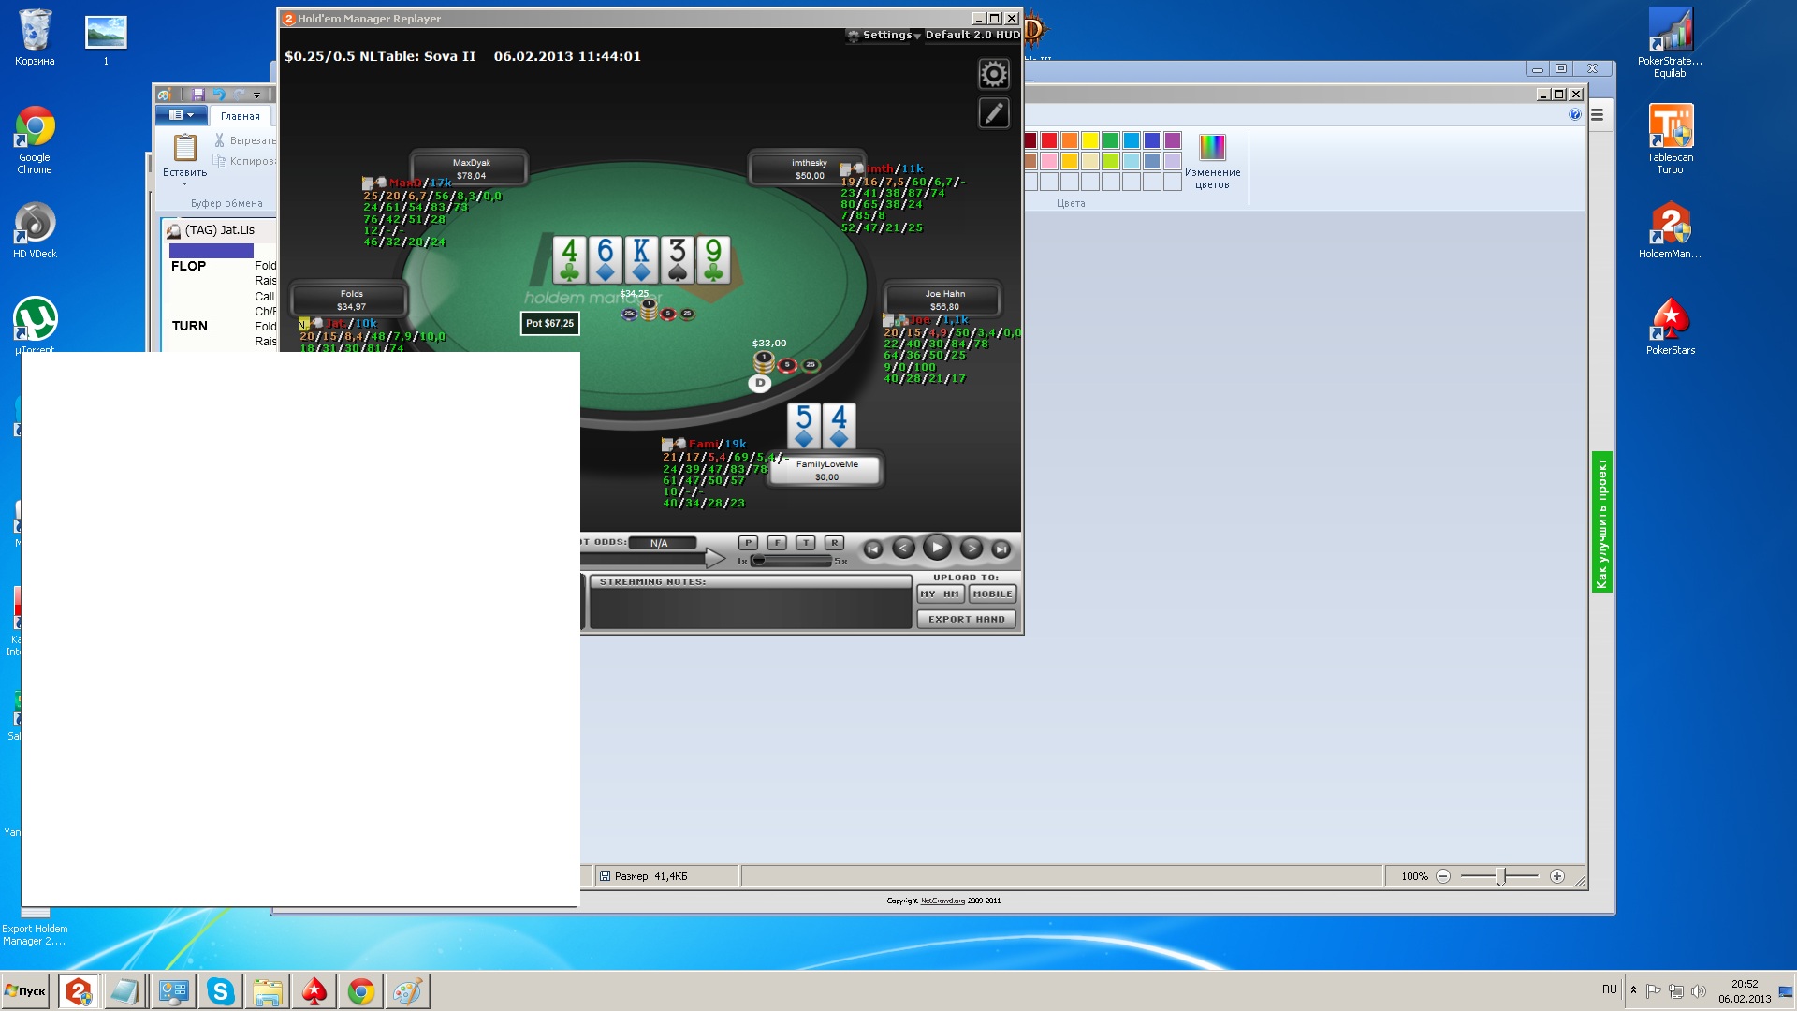Pick the purple color swatch in Paint
This screenshot has width=1797, height=1011.
pos(1173,140)
